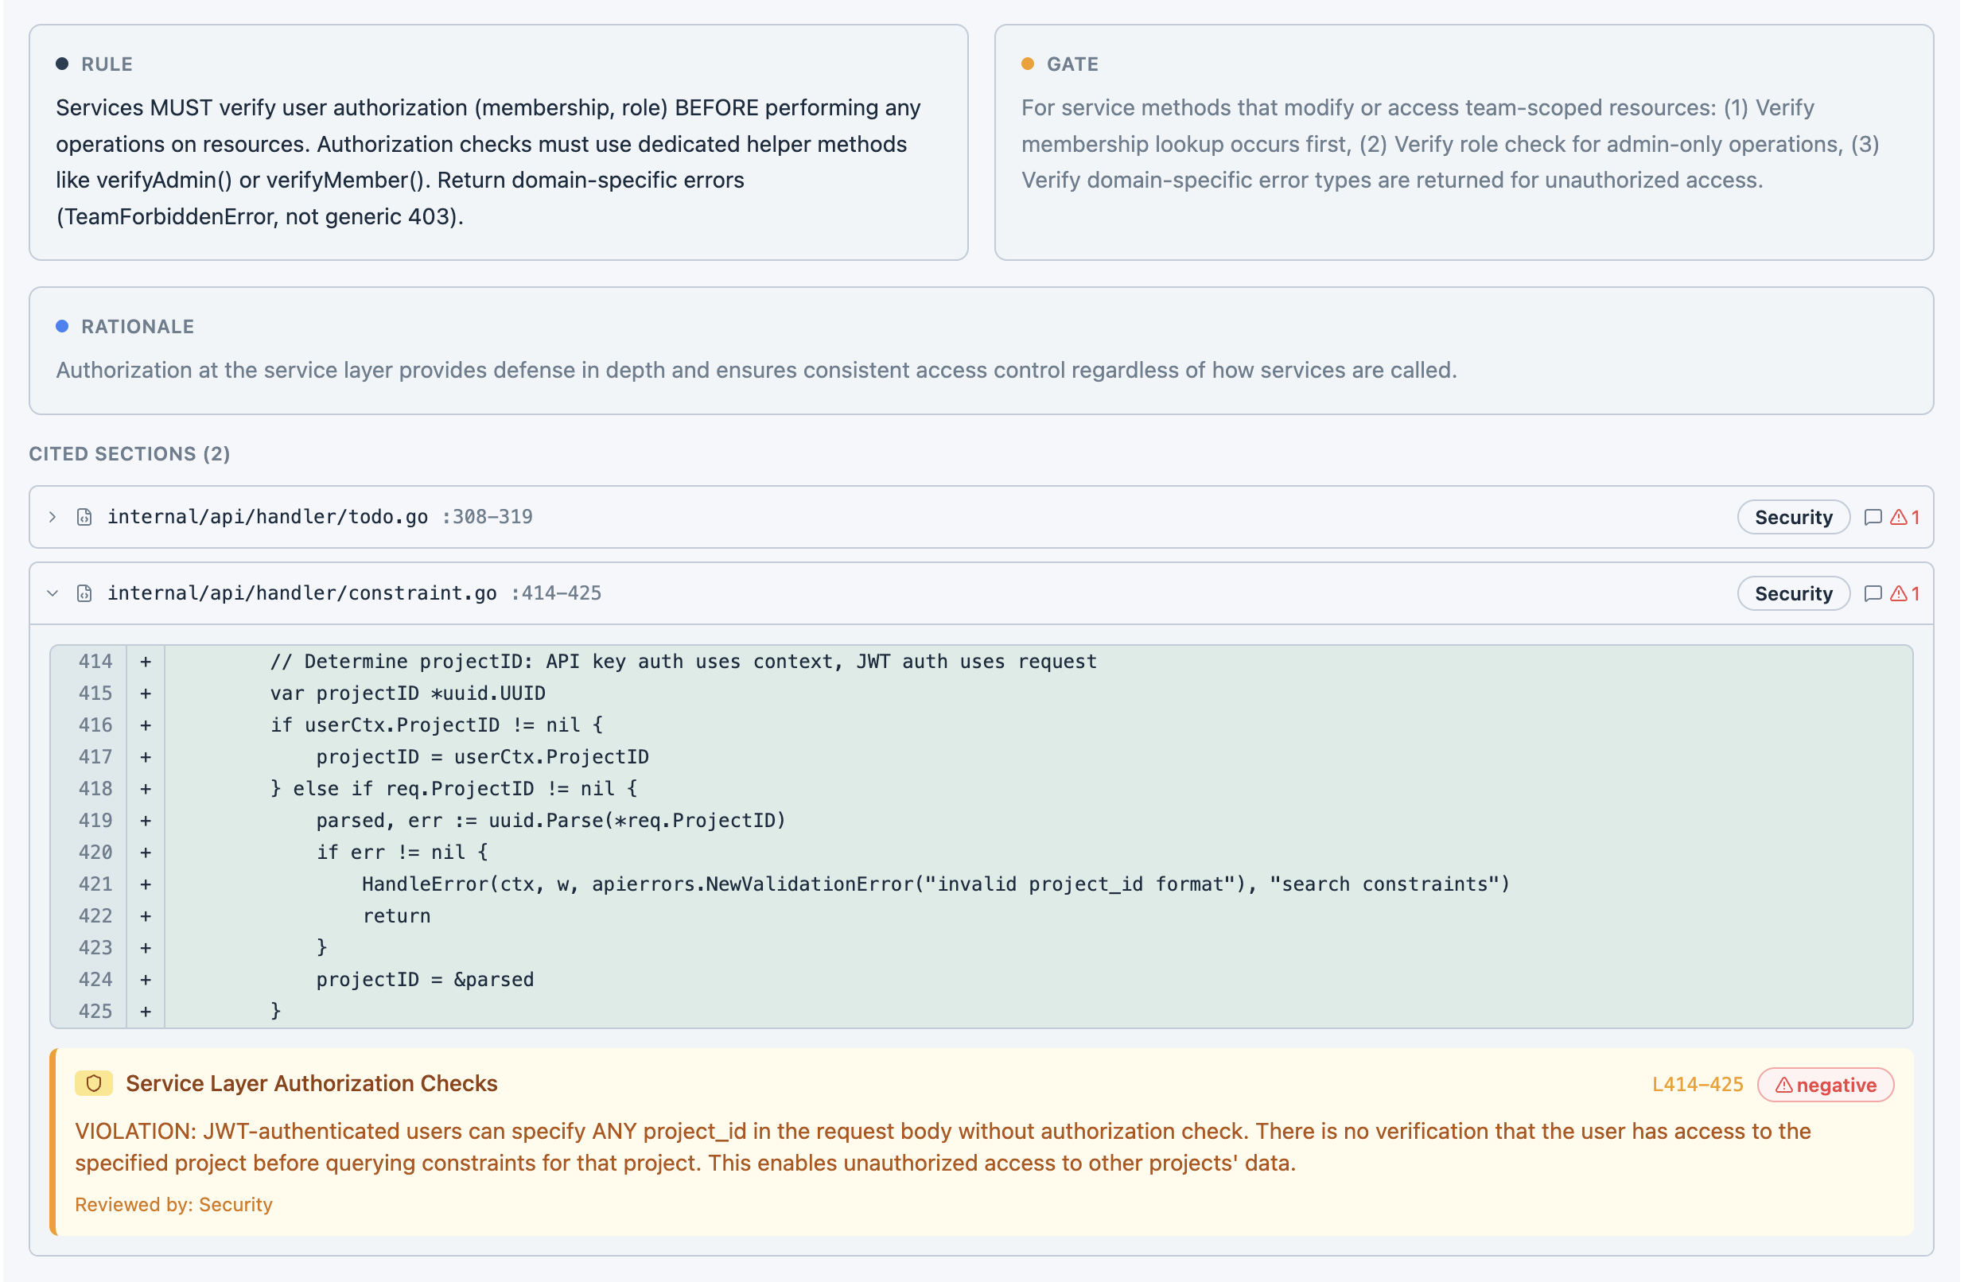Click the warning count badge on constraint.go row
This screenshot has height=1282, width=1968.
click(x=1904, y=592)
